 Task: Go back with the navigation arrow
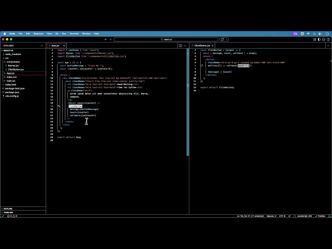(106, 39)
